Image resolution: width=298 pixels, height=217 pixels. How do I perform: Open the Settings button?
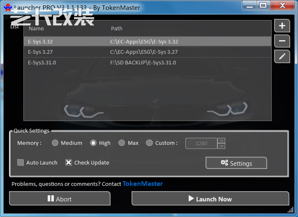click(236, 163)
